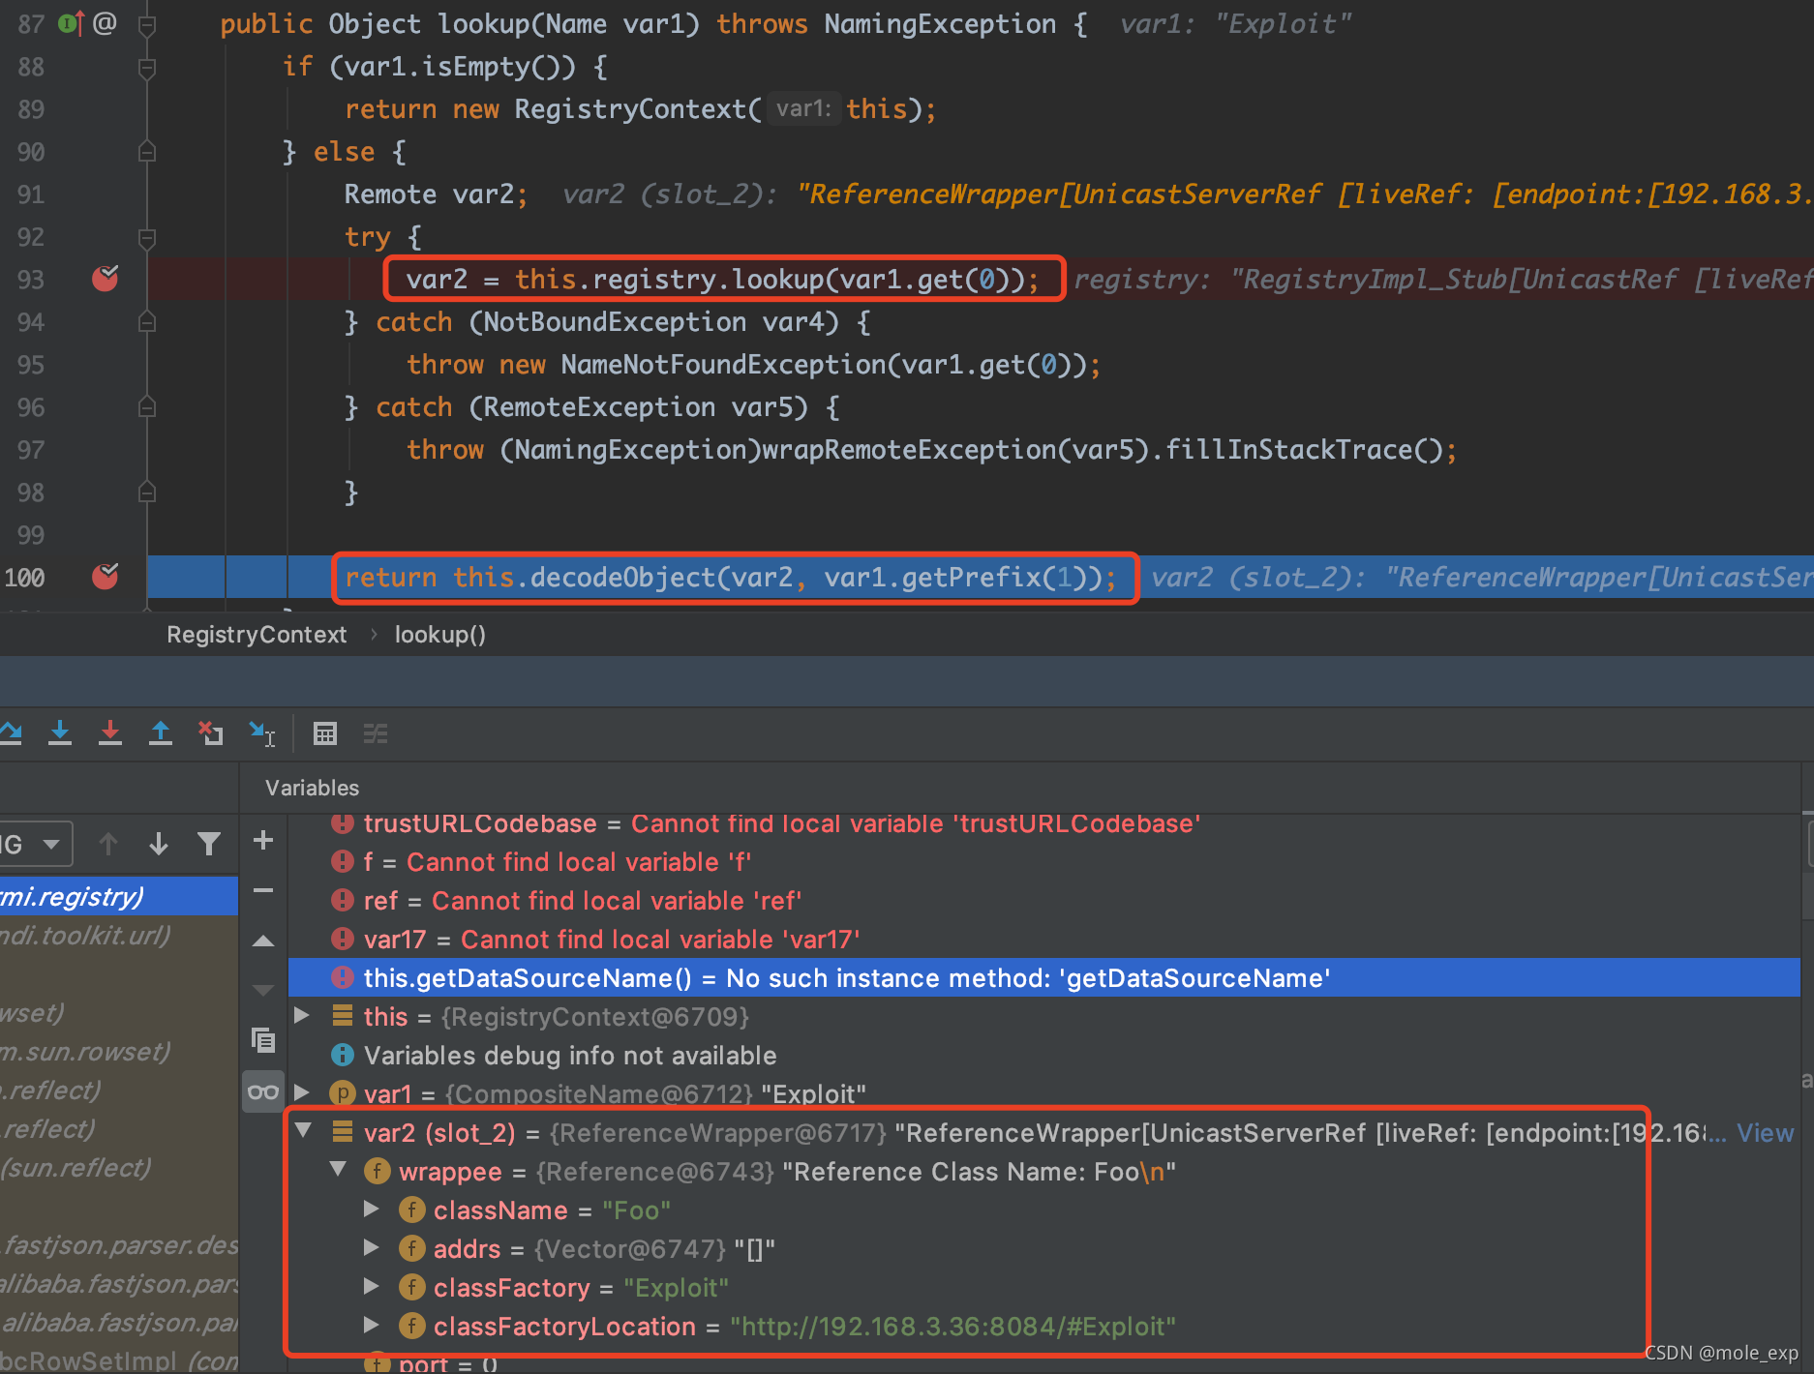Collapse the if block fold at line 88
1814x1374 pixels.
click(147, 68)
